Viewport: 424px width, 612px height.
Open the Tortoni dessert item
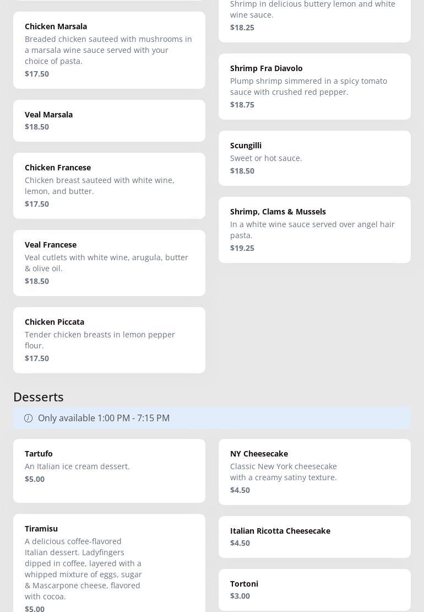pos(314,589)
